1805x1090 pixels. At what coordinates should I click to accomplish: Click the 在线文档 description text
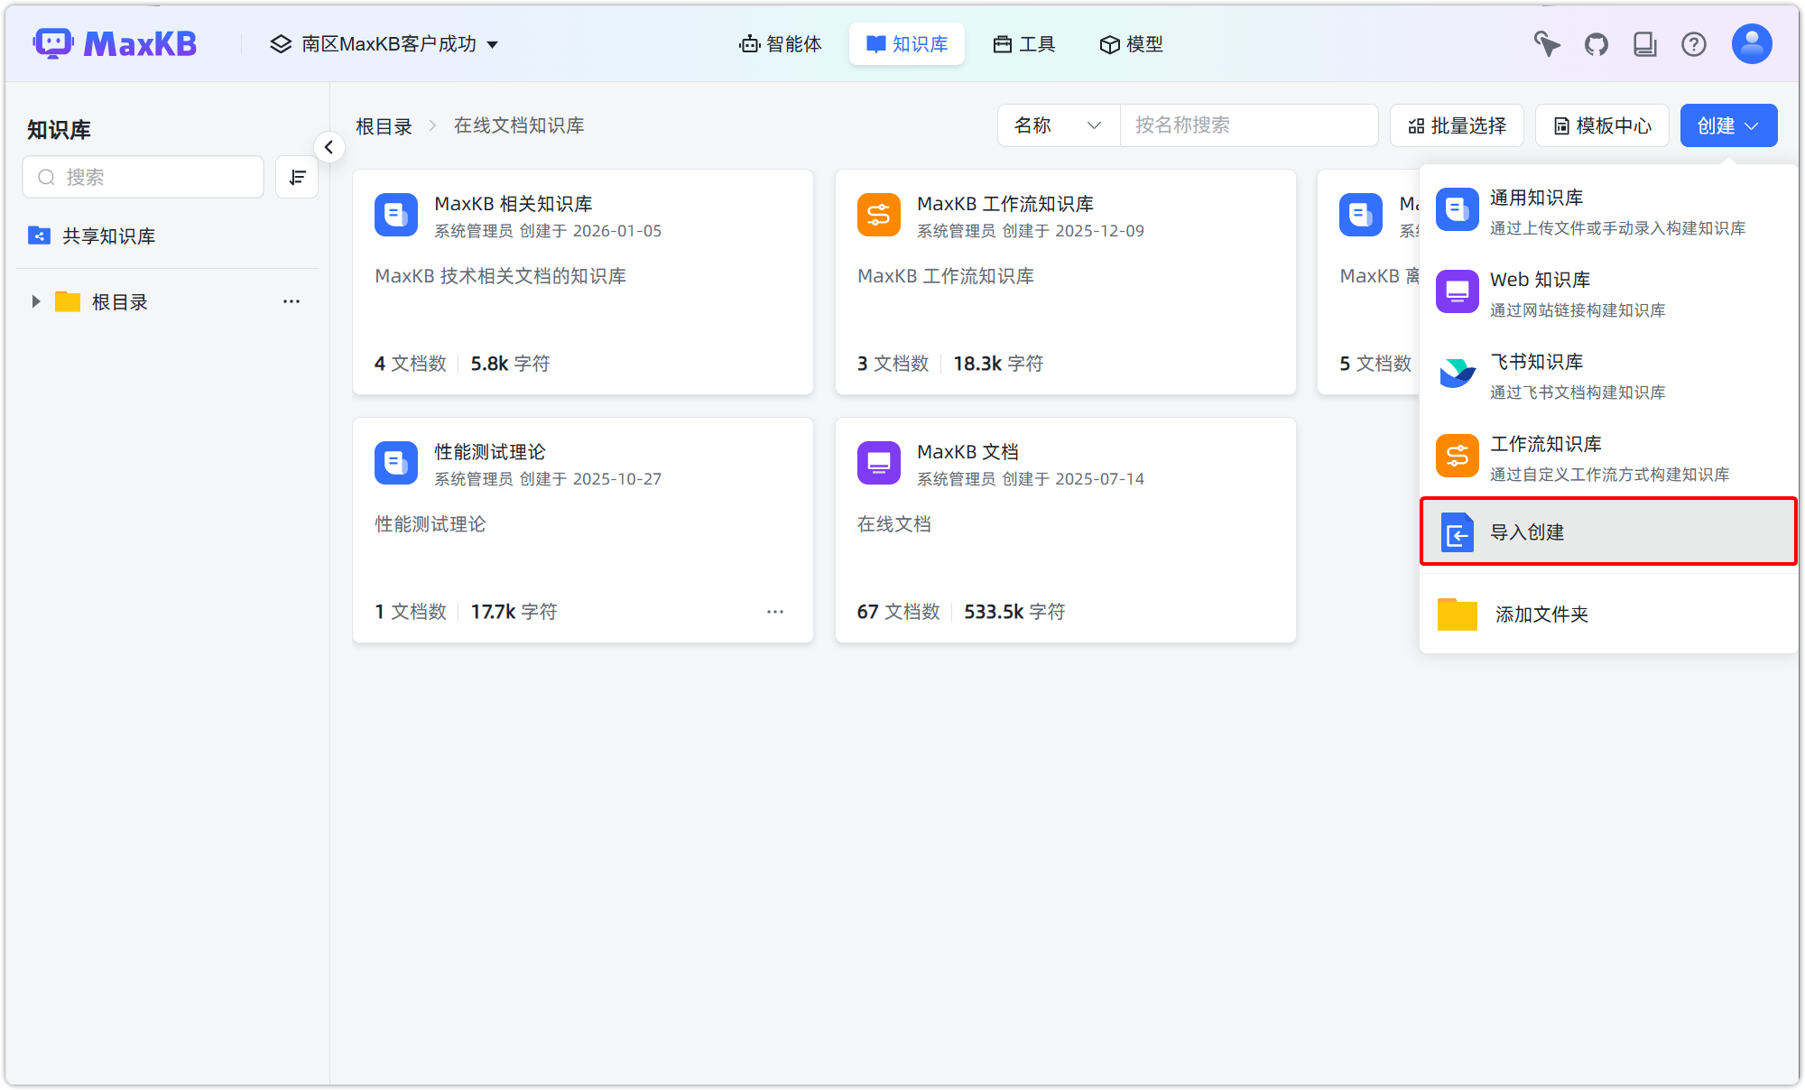click(894, 524)
